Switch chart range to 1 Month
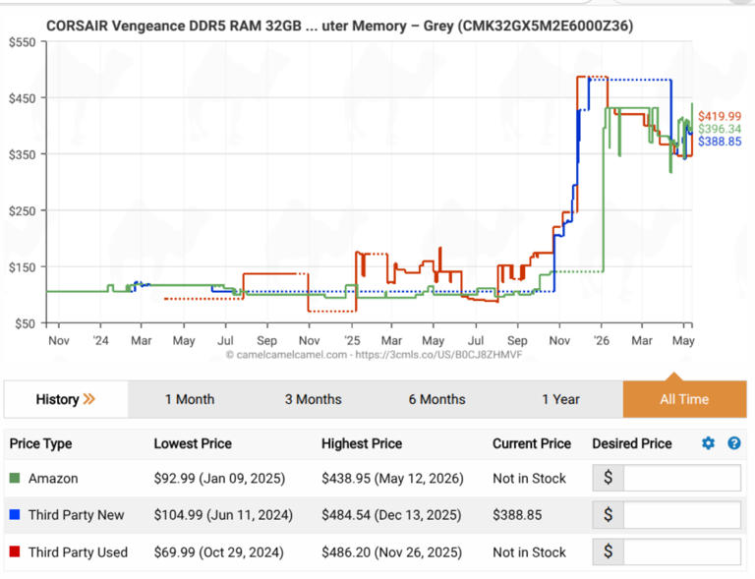 pos(190,399)
